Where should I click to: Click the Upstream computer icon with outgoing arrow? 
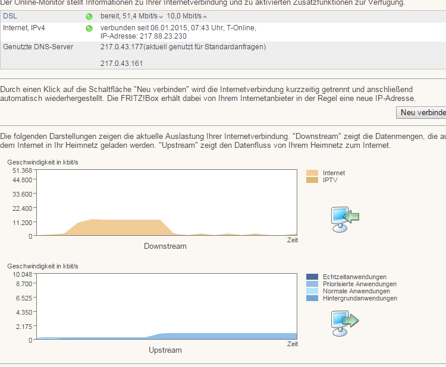345,322
